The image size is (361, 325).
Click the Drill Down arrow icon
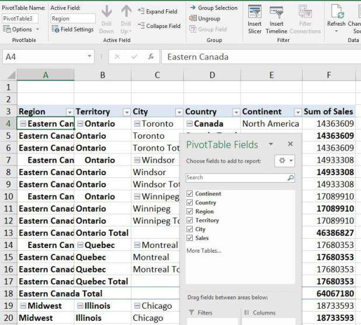point(106,12)
